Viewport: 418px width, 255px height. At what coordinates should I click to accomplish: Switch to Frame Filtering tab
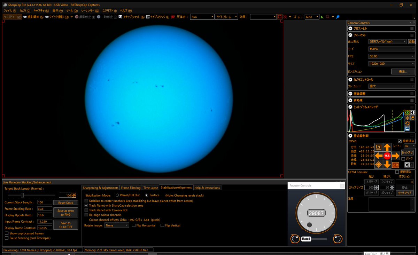tap(131, 188)
